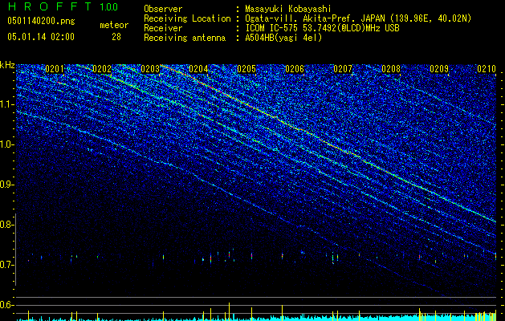Click the 0207 time label
Screen dimensions: 505x321
[343, 69]
